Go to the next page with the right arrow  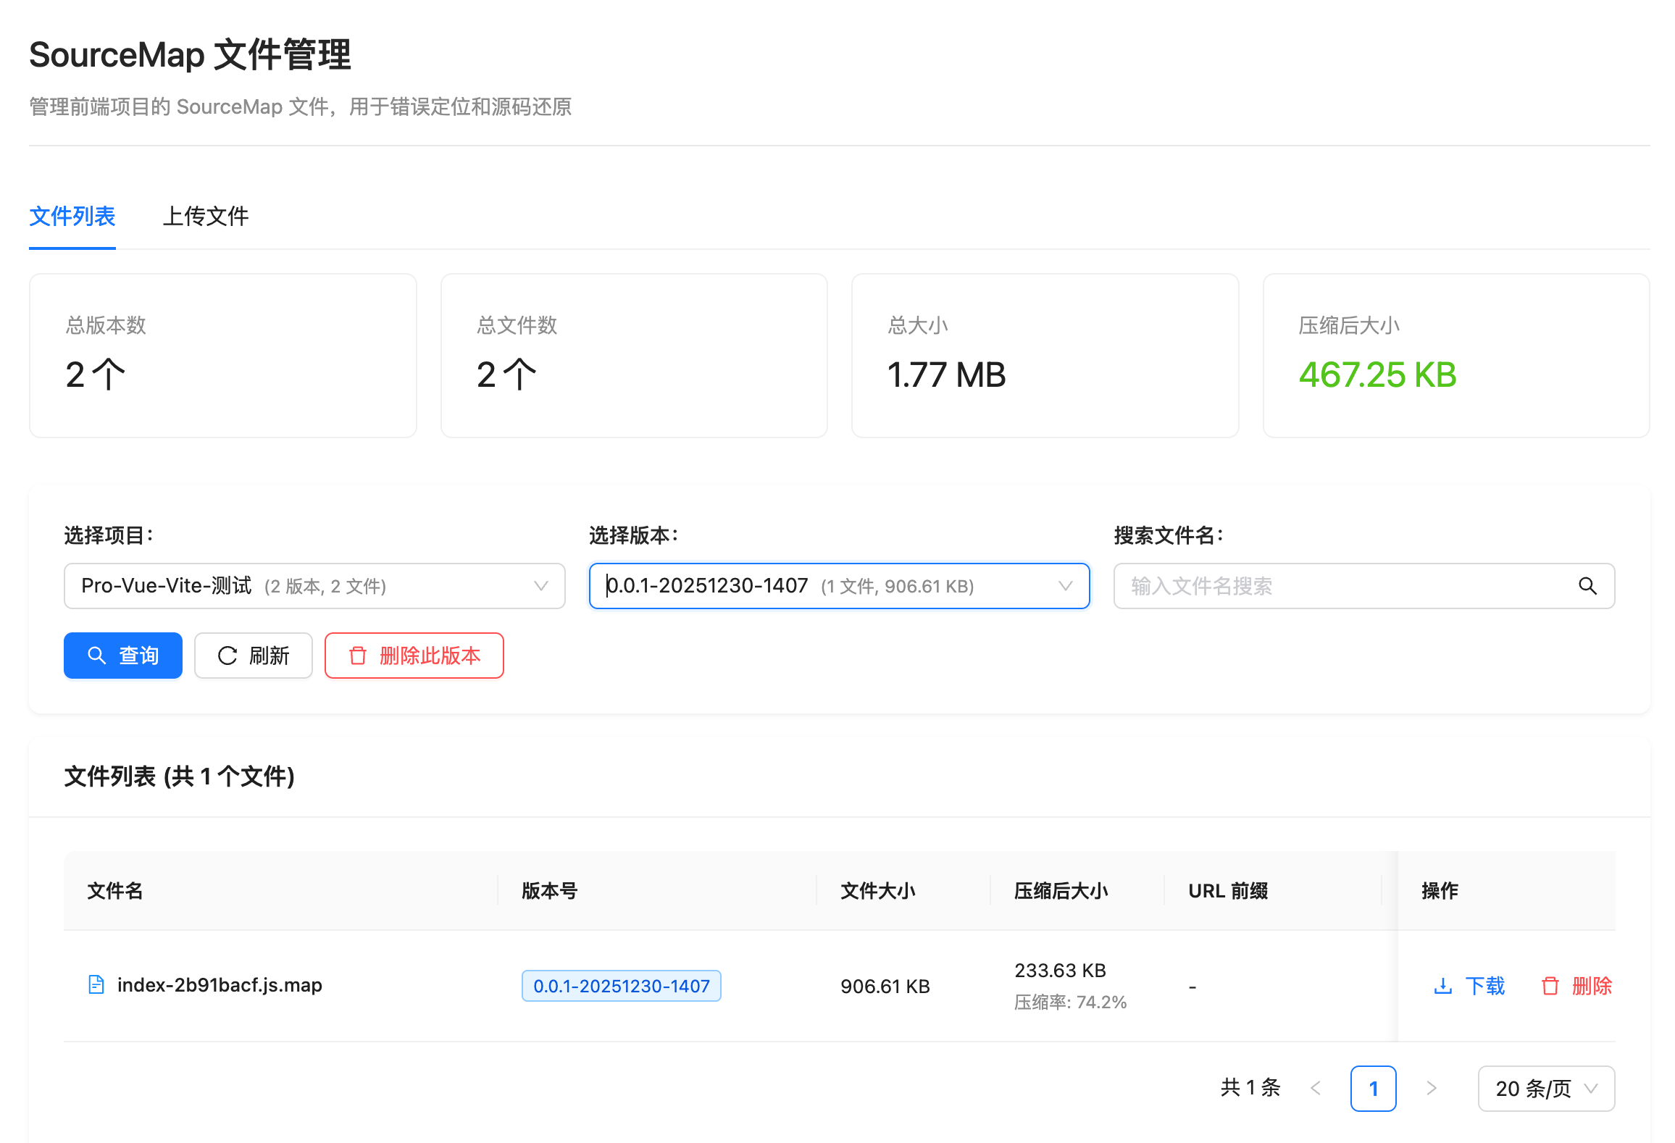[x=1431, y=1088]
